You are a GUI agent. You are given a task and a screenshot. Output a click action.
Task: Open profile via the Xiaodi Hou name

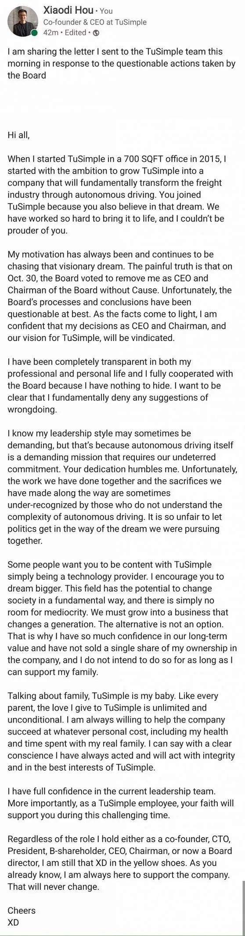[x=68, y=10]
